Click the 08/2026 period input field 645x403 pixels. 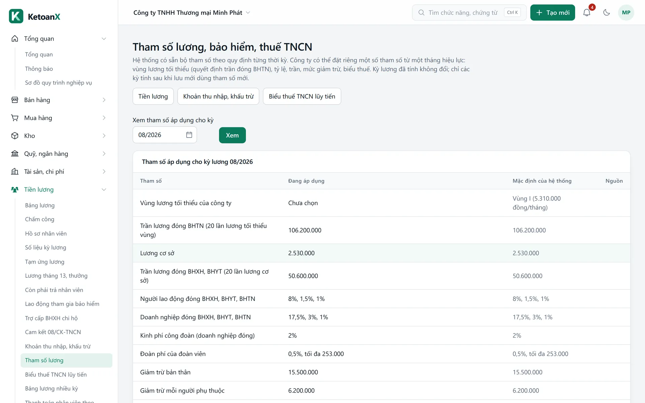tap(165, 135)
